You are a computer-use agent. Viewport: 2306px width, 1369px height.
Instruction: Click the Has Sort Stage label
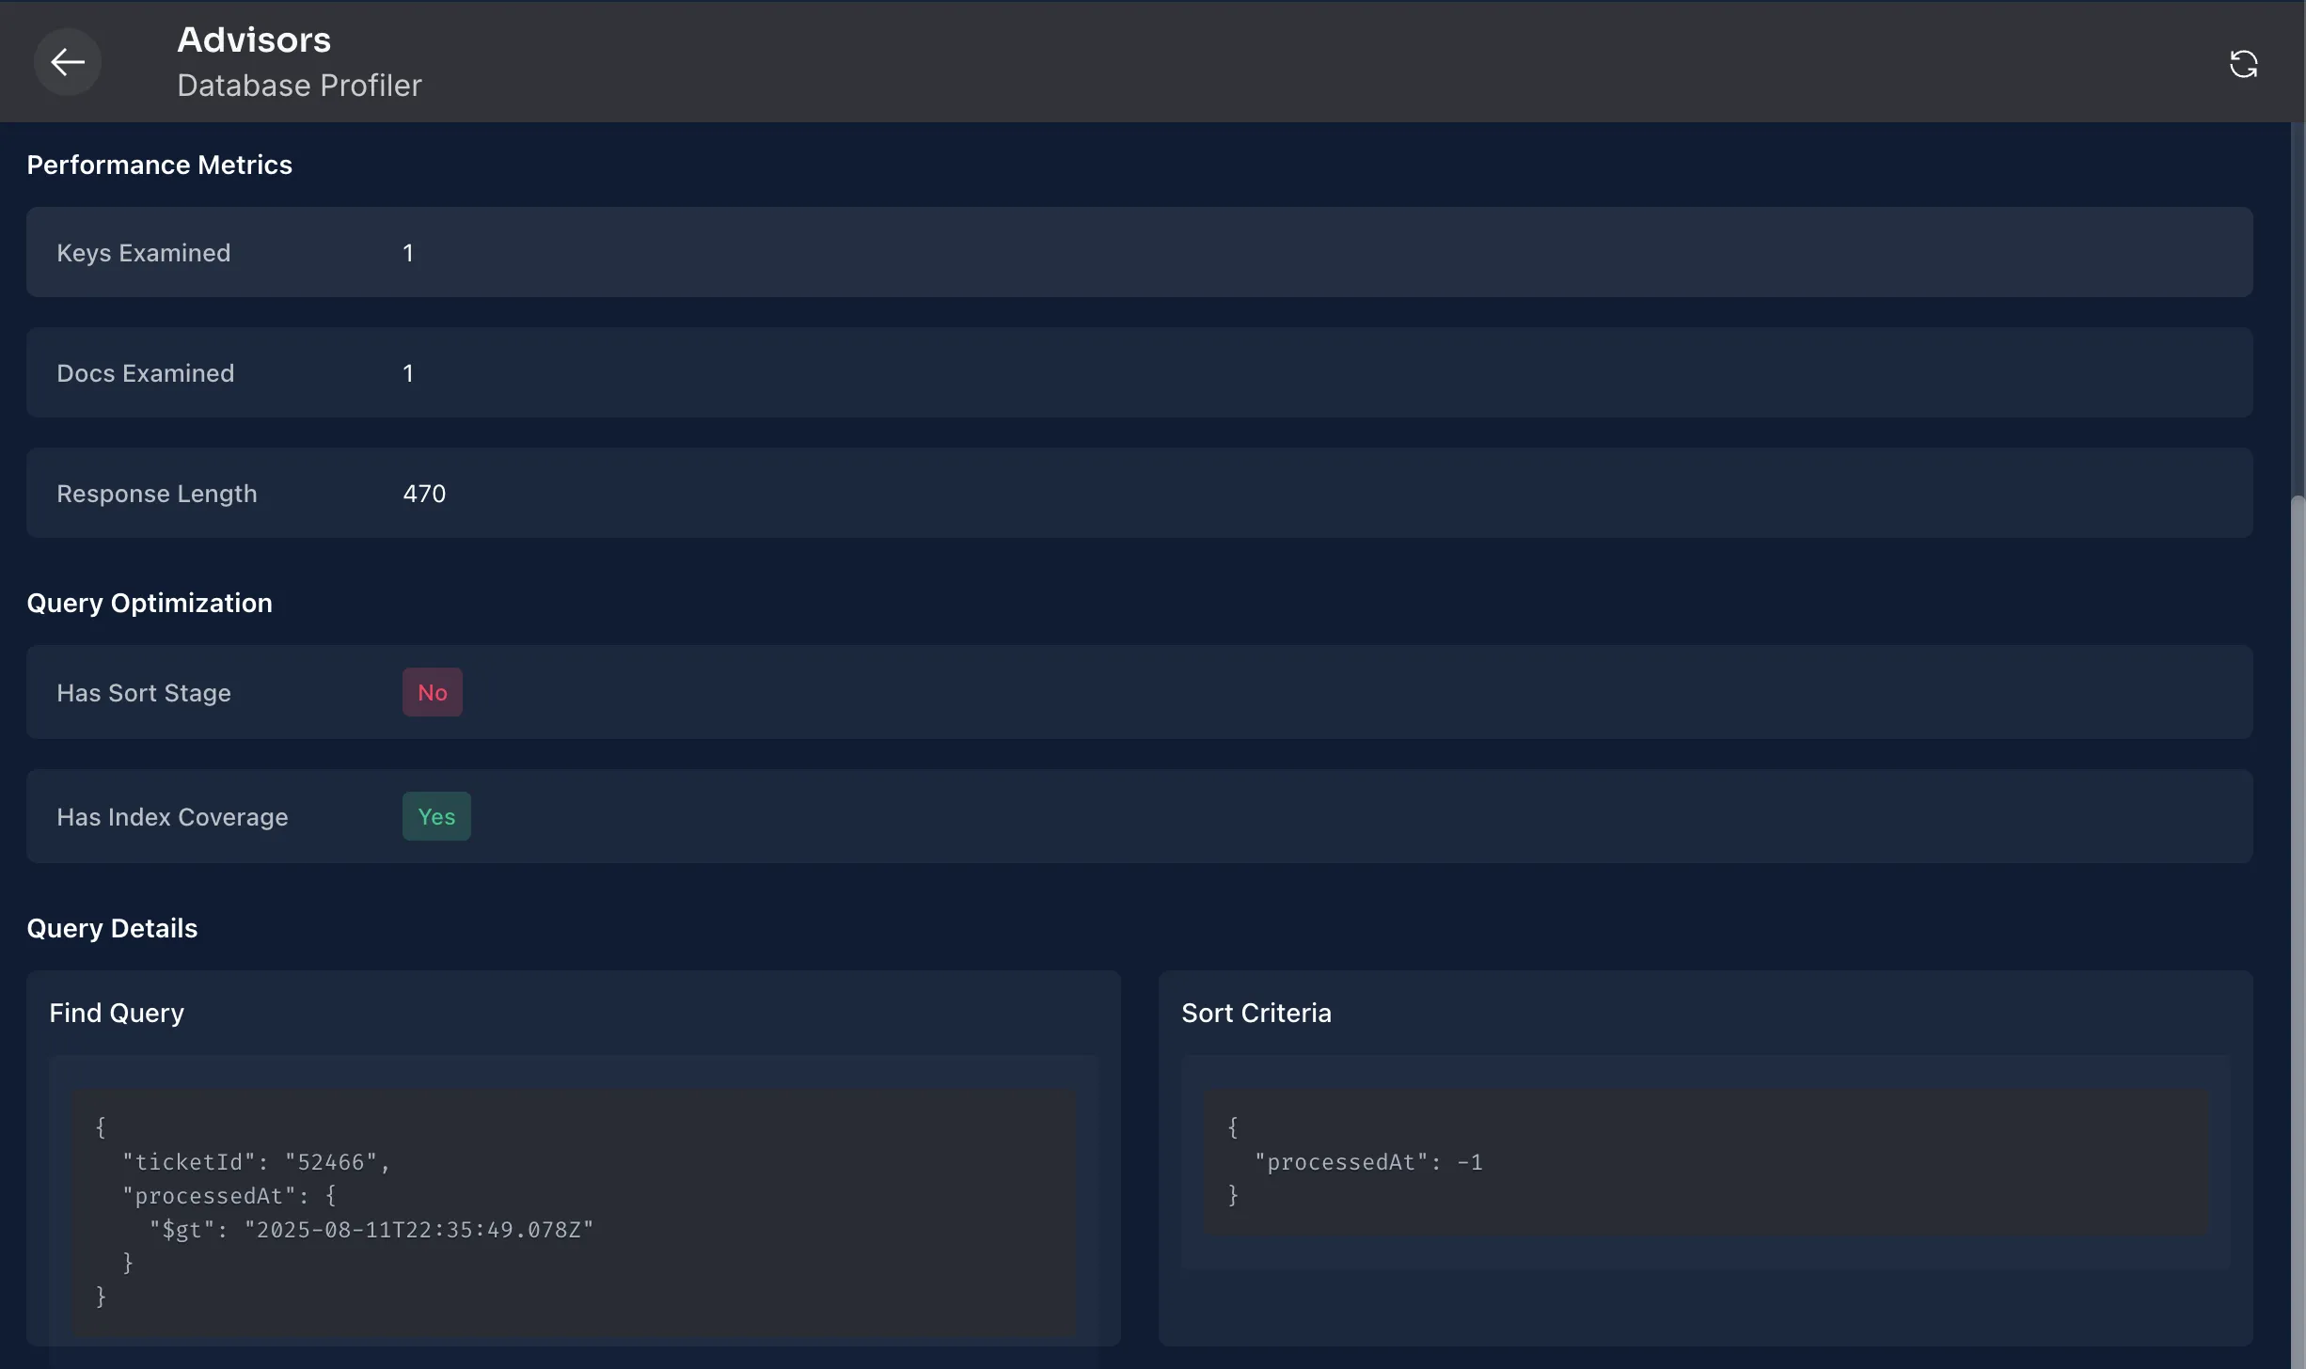(144, 693)
